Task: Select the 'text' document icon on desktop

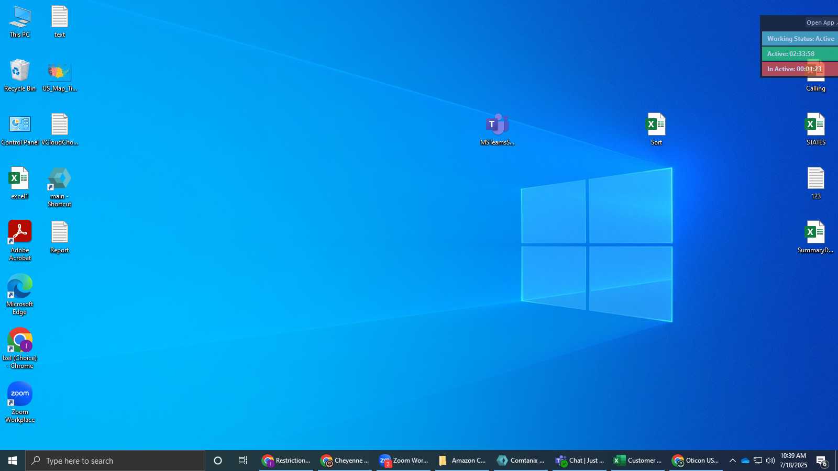Action: pyautogui.click(x=60, y=22)
